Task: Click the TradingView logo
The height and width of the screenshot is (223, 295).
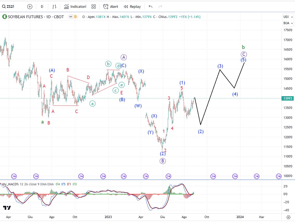Action: [7, 208]
